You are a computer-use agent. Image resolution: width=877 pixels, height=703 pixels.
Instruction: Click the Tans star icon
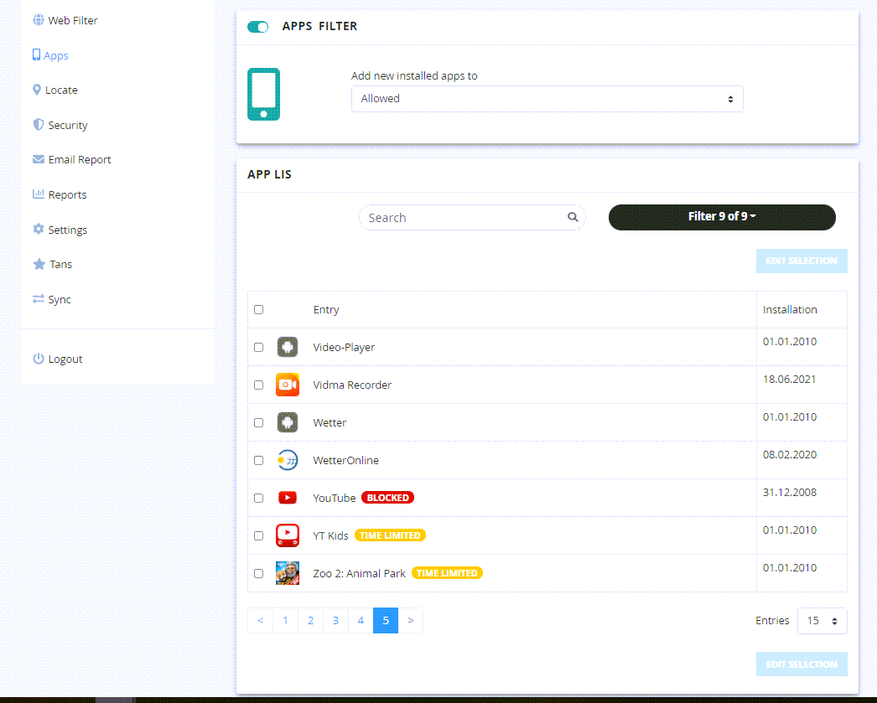click(39, 264)
